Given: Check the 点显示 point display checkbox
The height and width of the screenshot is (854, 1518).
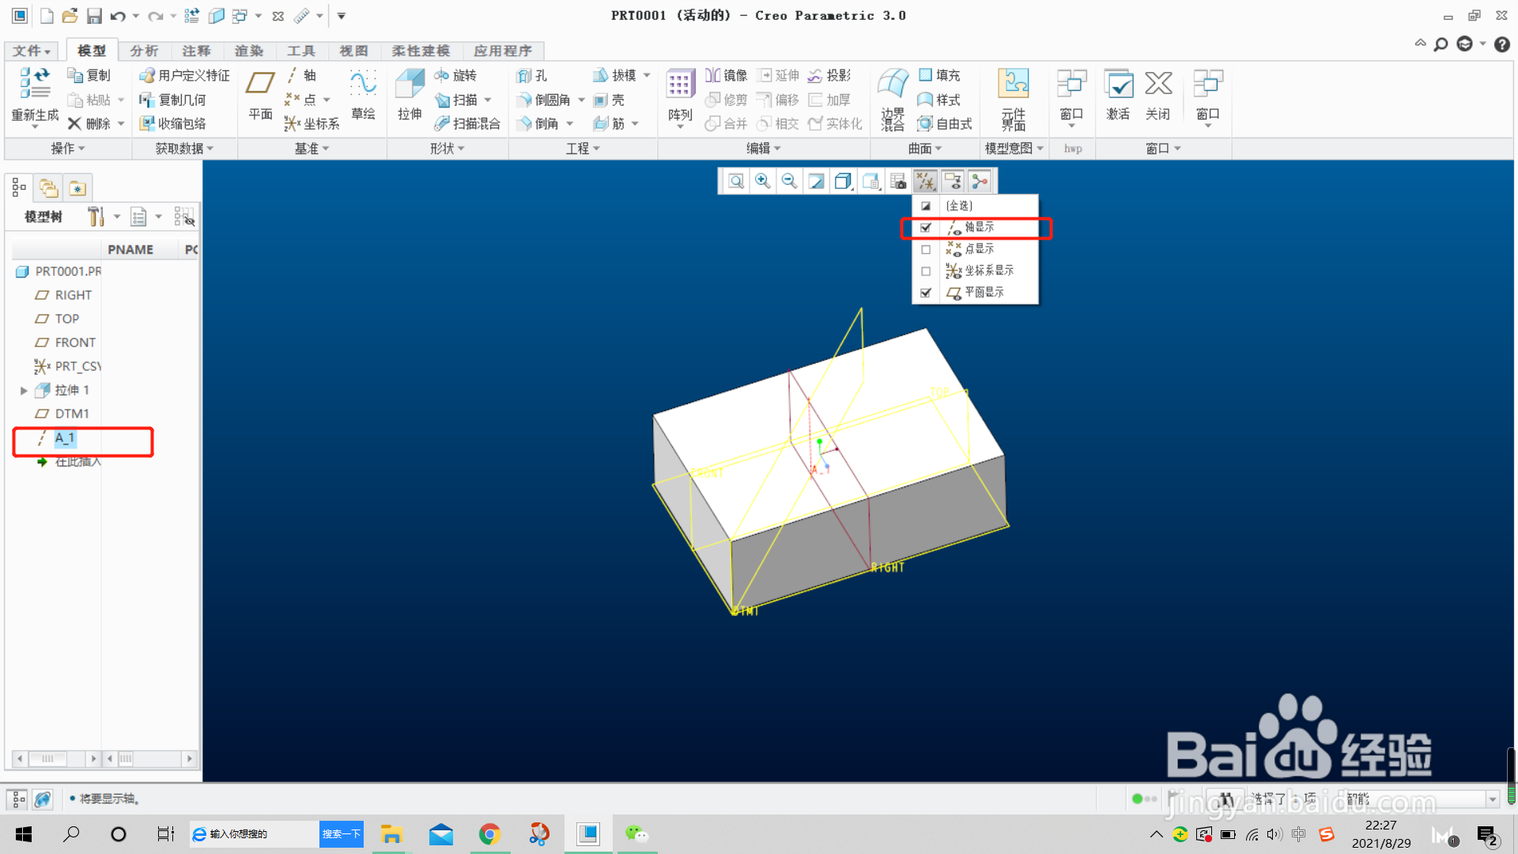Looking at the screenshot, I should coord(926,249).
